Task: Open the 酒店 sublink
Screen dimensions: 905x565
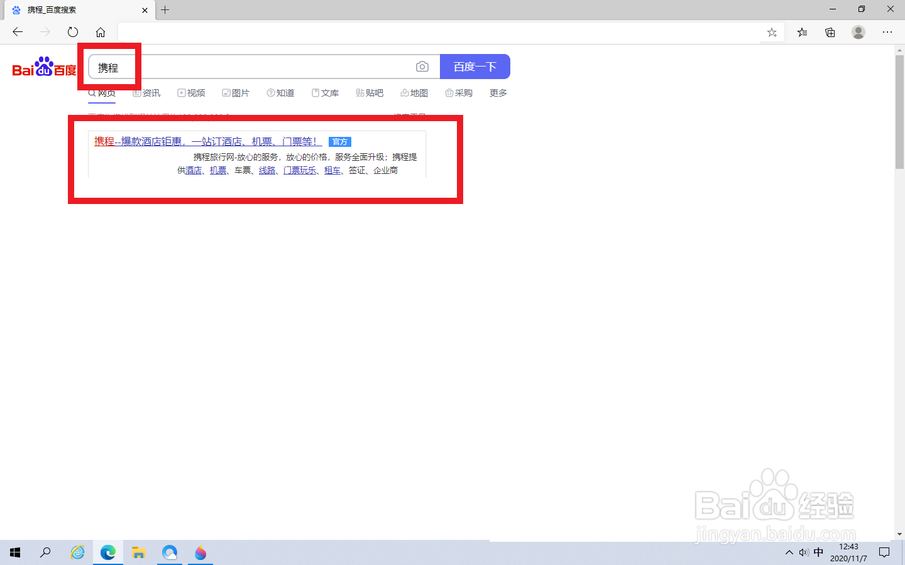Action: [194, 170]
